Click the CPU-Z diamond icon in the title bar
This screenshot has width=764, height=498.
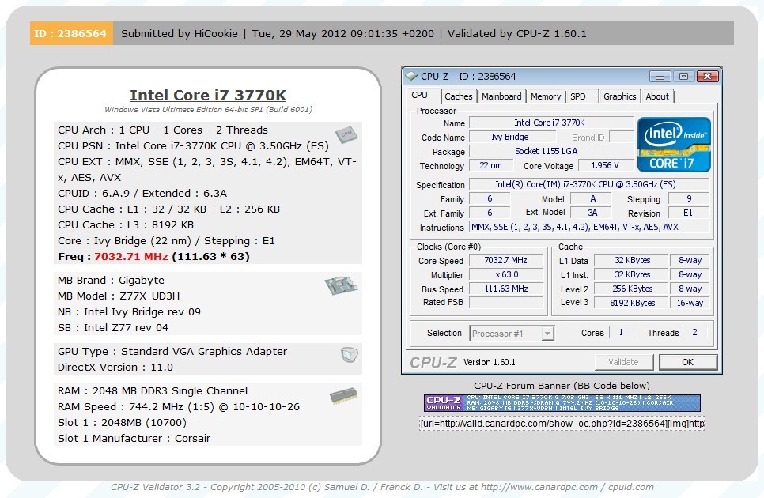coord(411,77)
